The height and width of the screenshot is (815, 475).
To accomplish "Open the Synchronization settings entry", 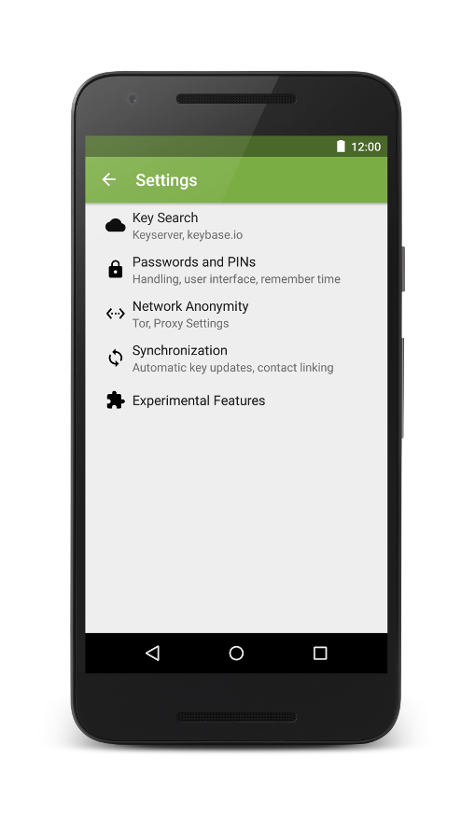I will tap(236, 358).
